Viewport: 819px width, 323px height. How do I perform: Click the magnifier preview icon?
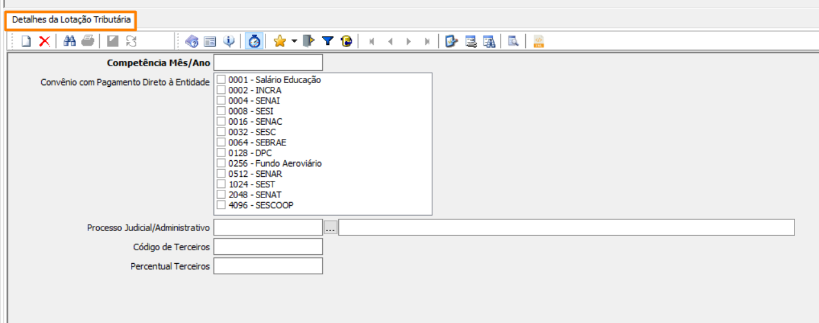(x=514, y=41)
